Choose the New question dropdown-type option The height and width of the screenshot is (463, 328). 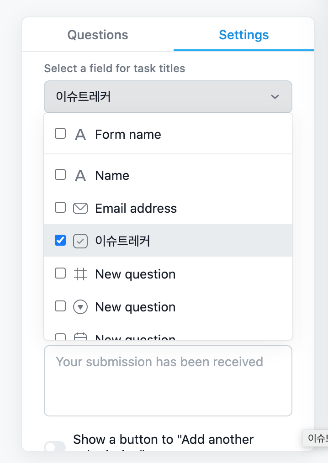tap(135, 307)
